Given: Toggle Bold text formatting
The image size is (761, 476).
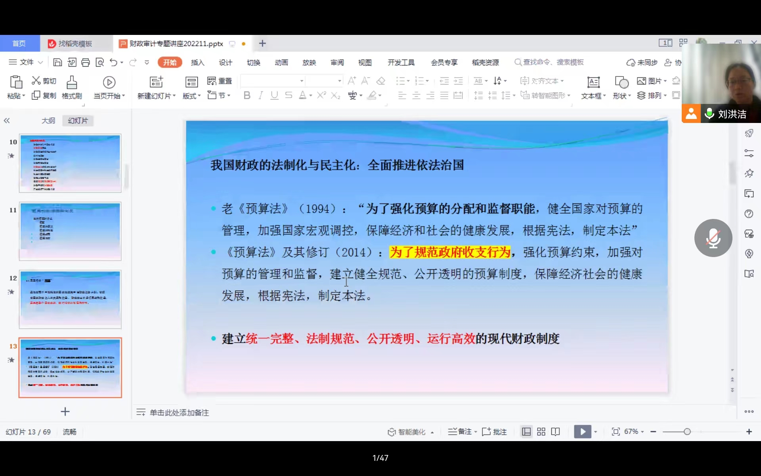Looking at the screenshot, I should [247, 95].
